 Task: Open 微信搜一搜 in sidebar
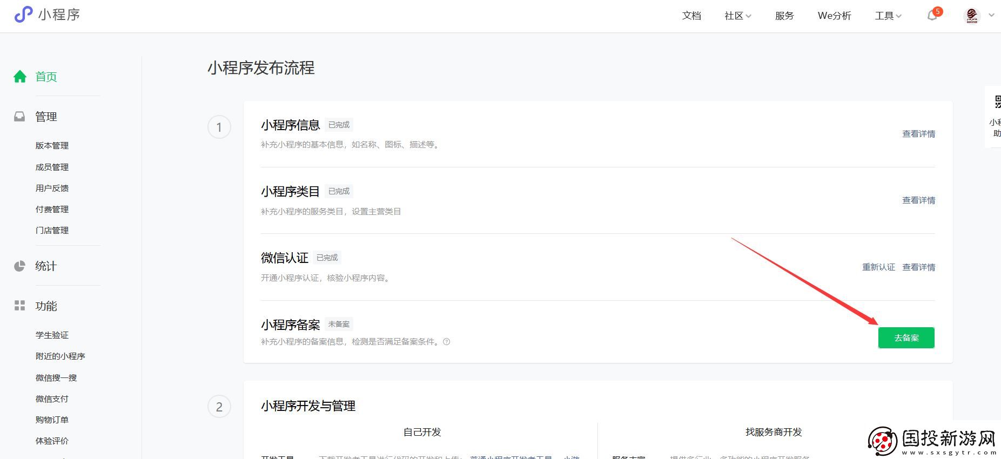(56, 378)
